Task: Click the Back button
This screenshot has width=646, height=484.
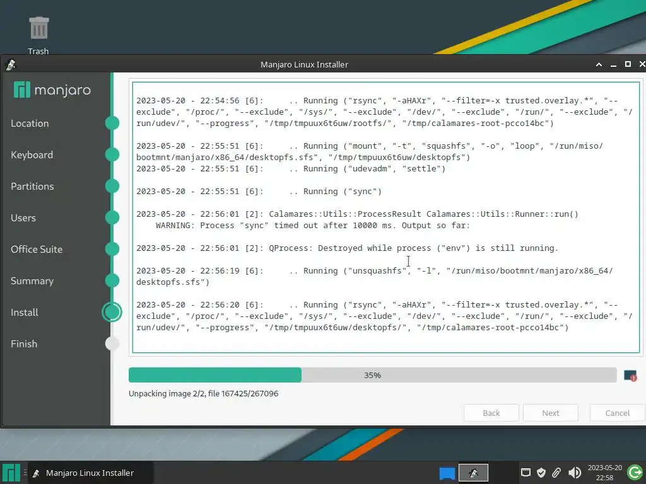Action: (x=491, y=413)
